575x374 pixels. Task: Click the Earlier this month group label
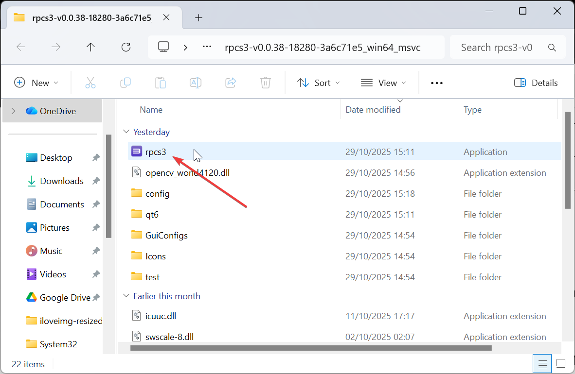pyautogui.click(x=167, y=296)
